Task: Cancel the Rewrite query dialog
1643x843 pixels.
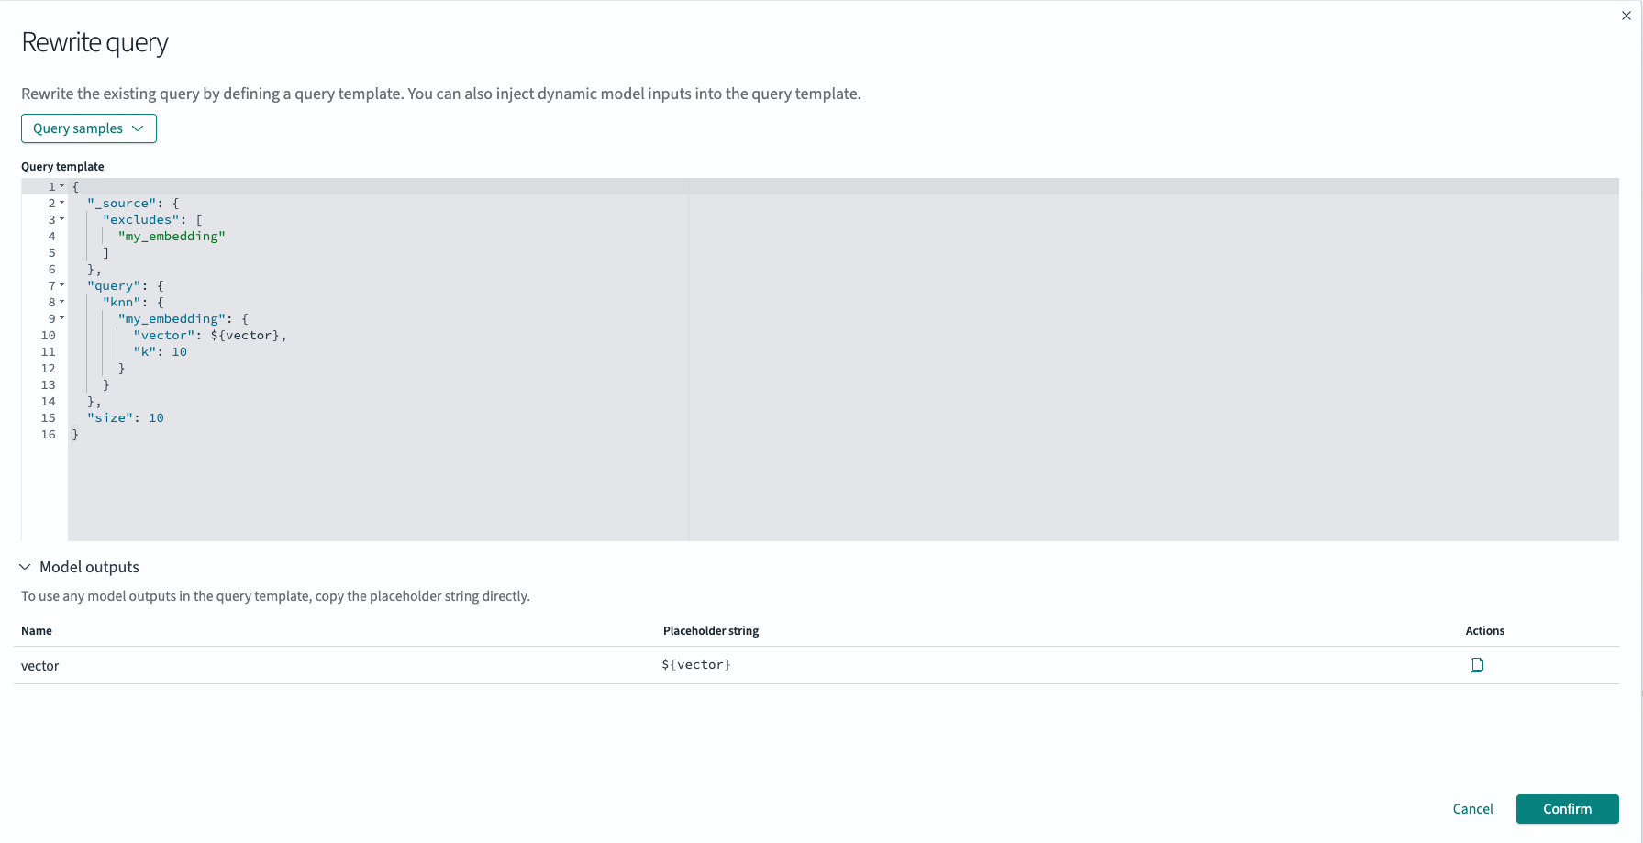Action: coord(1472,808)
